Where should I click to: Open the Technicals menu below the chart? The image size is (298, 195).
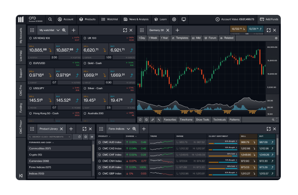[x=219, y=120]
